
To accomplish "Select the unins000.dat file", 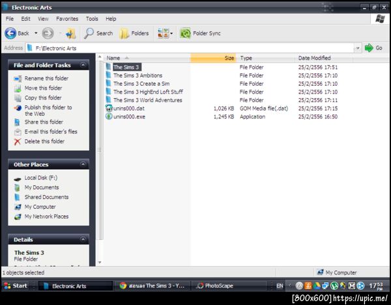I will point(129,109).
